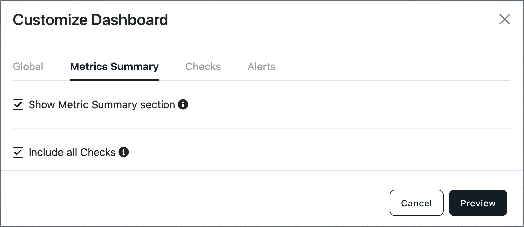Uncheck the Show Metric Summary section checkbox
Screen dimensions: 524x227
(18, 105)
